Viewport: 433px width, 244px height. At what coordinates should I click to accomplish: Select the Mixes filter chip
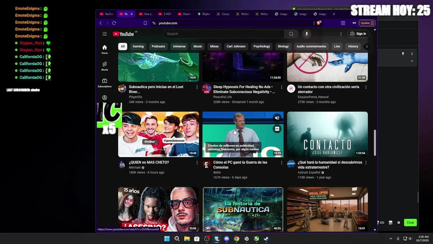pos(214,46)
